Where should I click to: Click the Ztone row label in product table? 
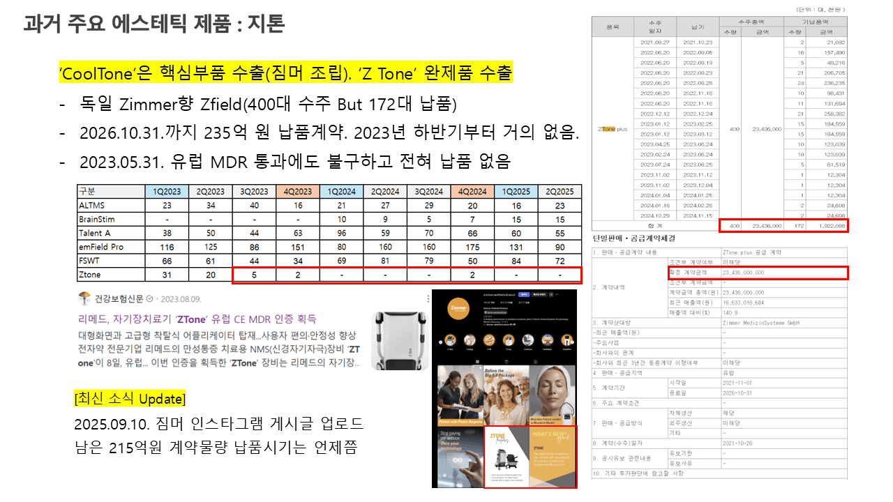[x=91, y=275]
